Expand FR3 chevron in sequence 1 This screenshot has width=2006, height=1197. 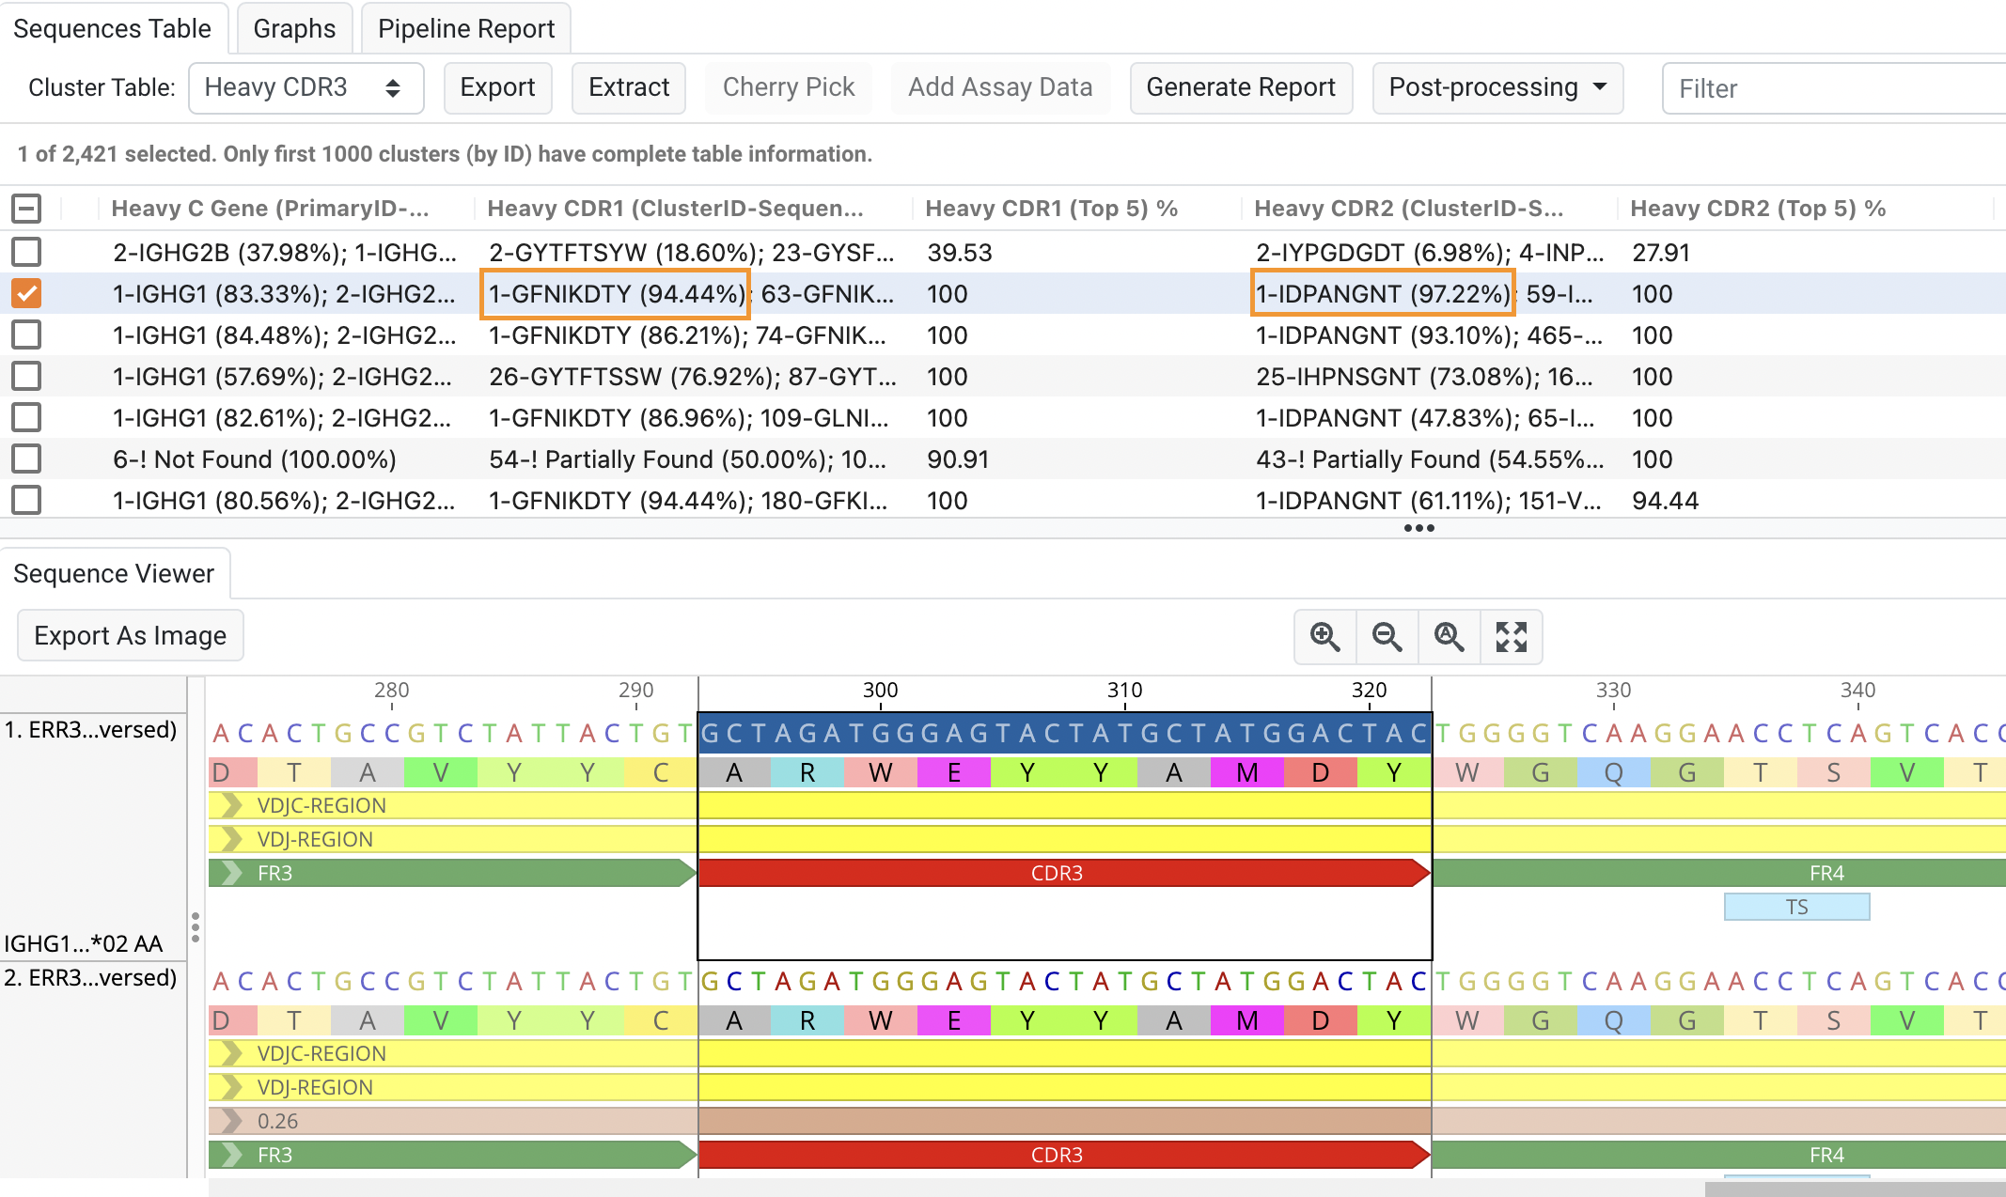(230, 873)
